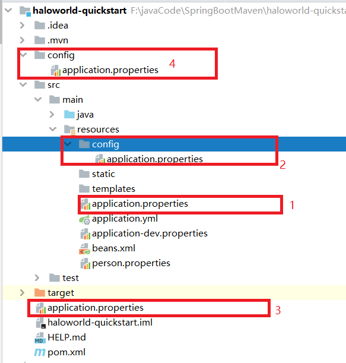Click the orange target folder icon
The height and width of the screenshot is (363, 346).
pyautogui.click(x=40, y=293)
